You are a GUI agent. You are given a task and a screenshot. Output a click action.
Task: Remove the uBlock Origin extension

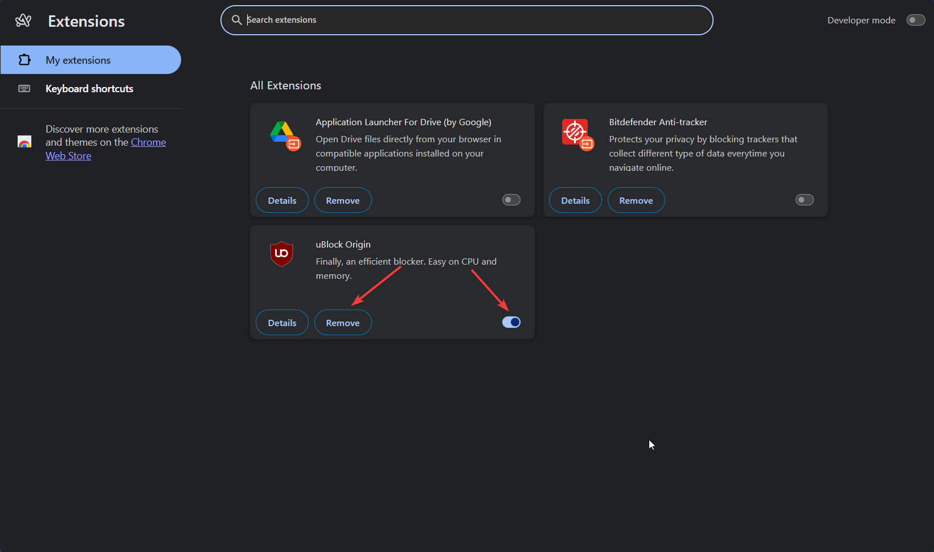pos(343,323)
